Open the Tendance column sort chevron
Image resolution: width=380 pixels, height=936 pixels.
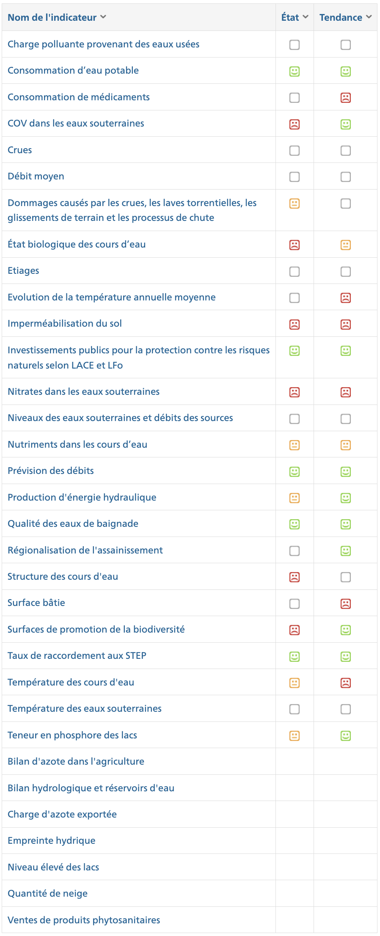[x=369, y=17]
